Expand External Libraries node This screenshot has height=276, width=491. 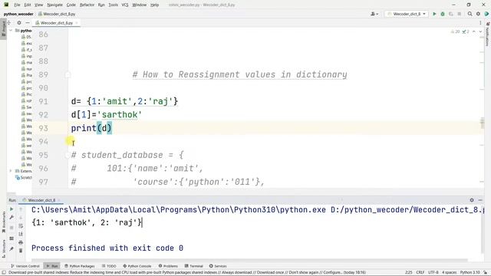click(x=11, y=171)
